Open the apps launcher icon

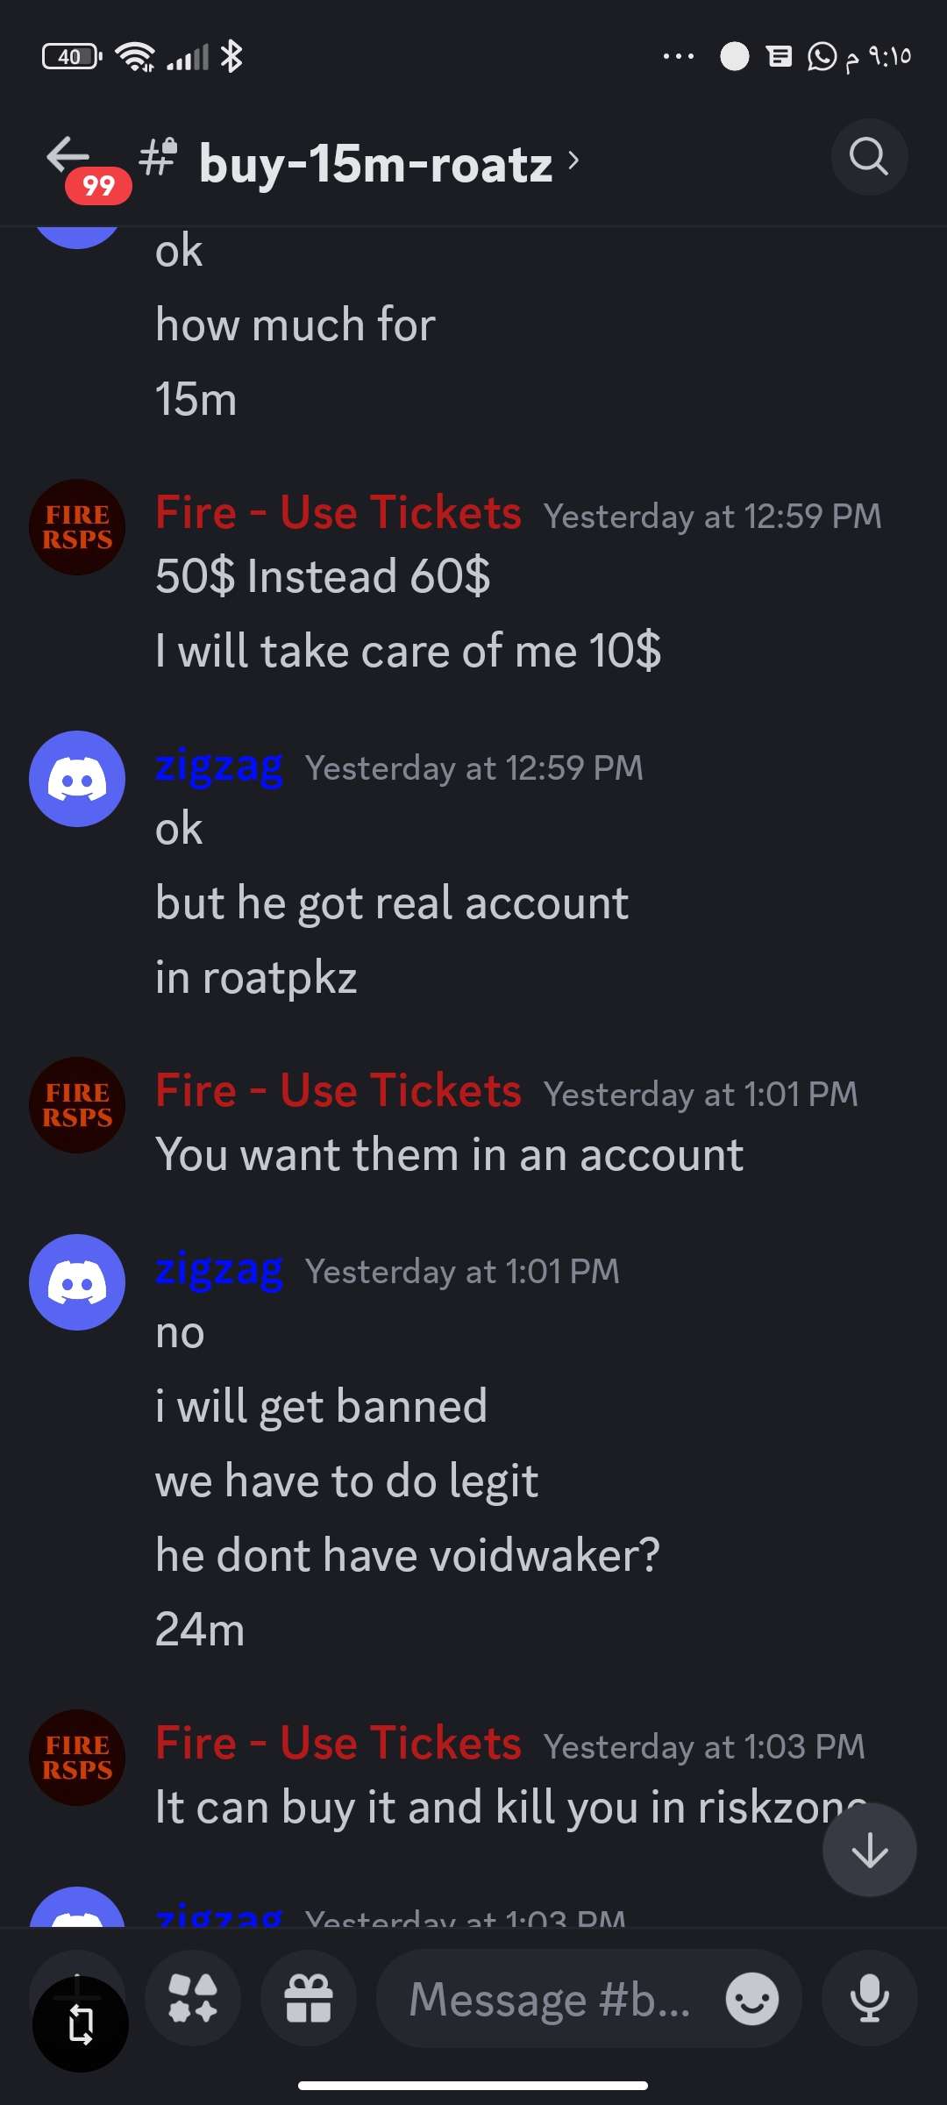pos(193,1998)
